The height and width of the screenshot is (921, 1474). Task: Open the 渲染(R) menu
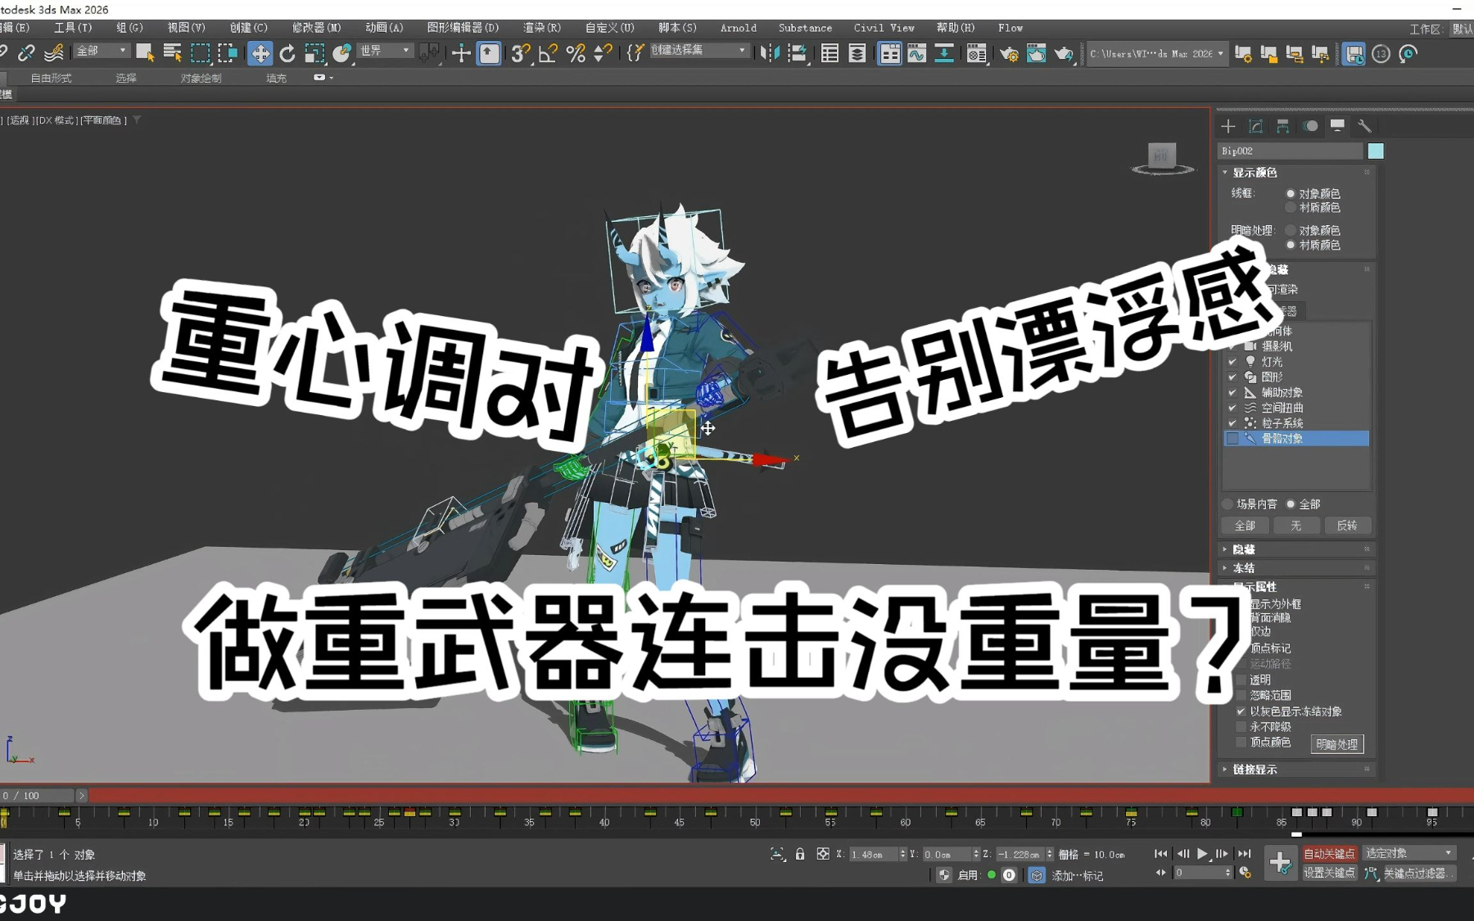click(542, 28)
